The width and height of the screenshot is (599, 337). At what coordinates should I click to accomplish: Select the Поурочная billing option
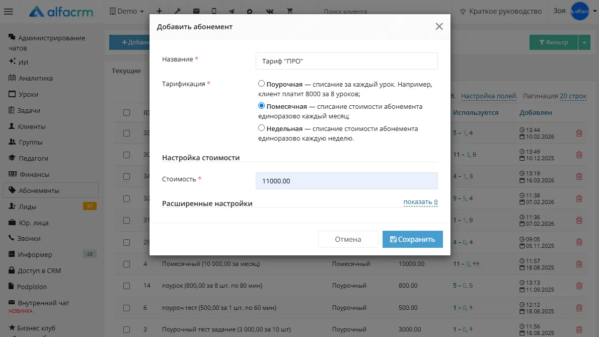coord(261,84)
